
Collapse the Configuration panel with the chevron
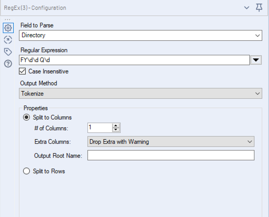point(247,8)
